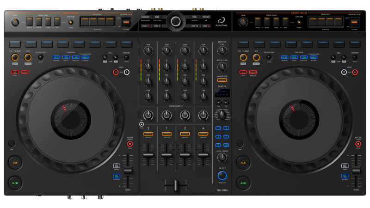Select deck 3 on left deck selector

point(116,72)
